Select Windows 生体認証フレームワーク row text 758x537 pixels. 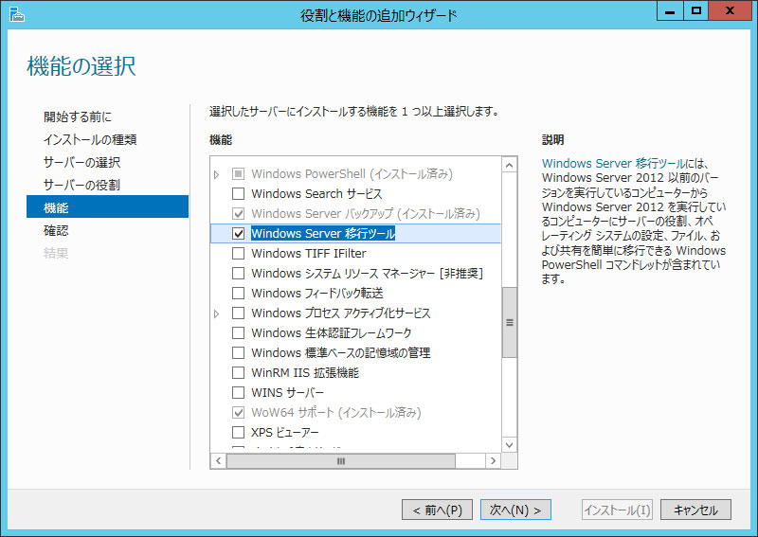pyautogui.click(x=331, y=333)
